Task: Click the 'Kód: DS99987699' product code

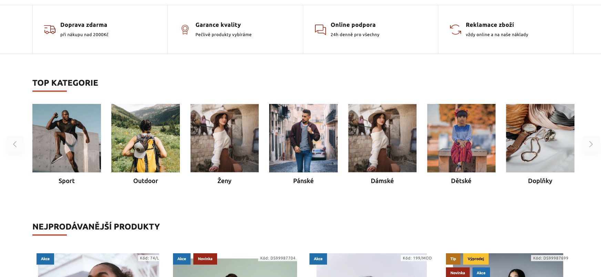Action: (x=551, y=258)
